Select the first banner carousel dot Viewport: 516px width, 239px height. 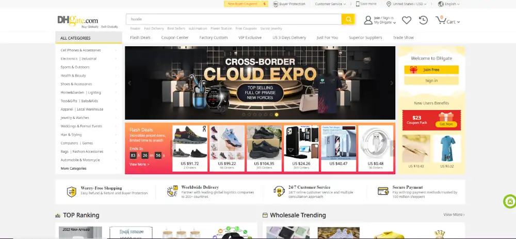pyautogui.click(x=244, y=115)
